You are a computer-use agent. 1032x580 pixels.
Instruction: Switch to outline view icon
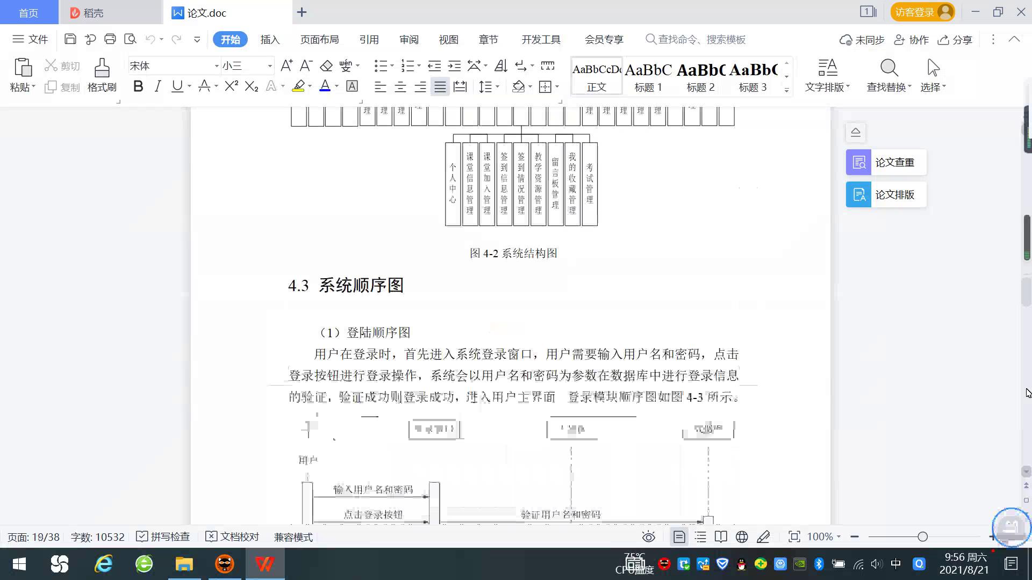tap(700, 537)
